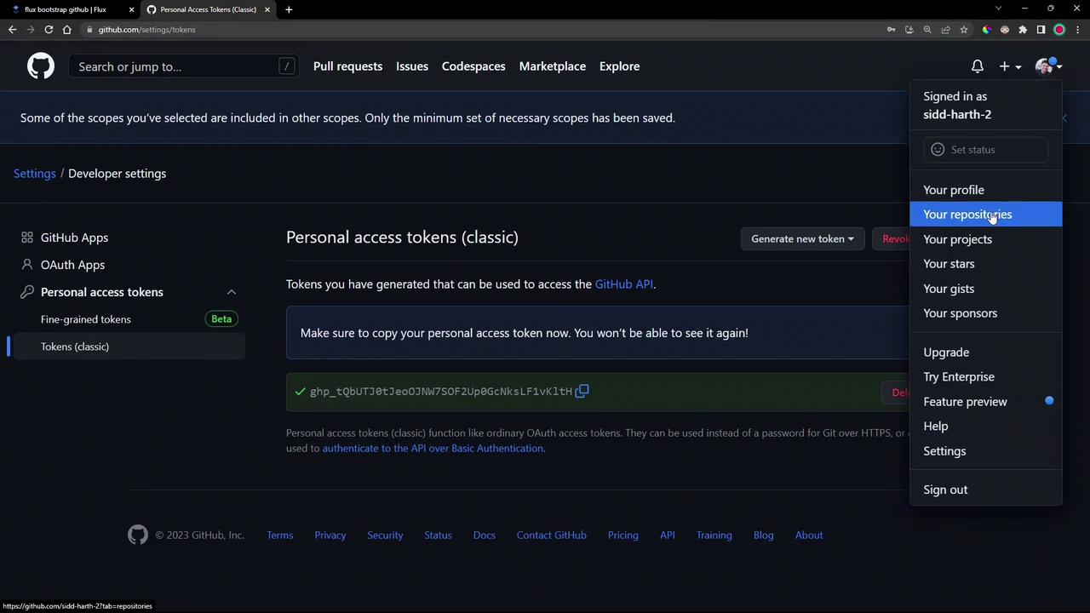This screenshot has width=1090, height=613.
Task: Open the Chrome three-dot menu
Action: pos(1077,30)
